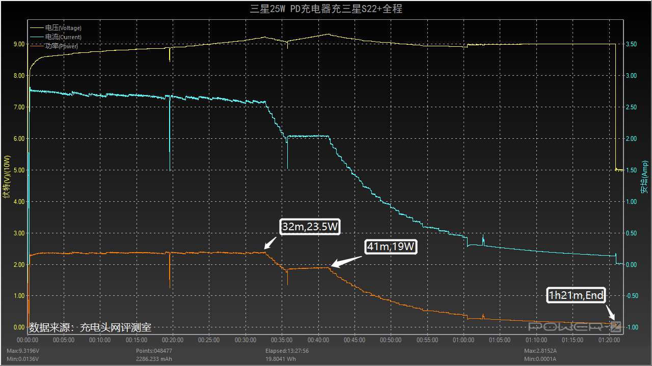Select the 电压(Voltage) legend label

point(63,28)
